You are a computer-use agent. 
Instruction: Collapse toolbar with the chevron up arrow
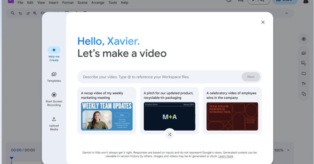pos(287,13)
